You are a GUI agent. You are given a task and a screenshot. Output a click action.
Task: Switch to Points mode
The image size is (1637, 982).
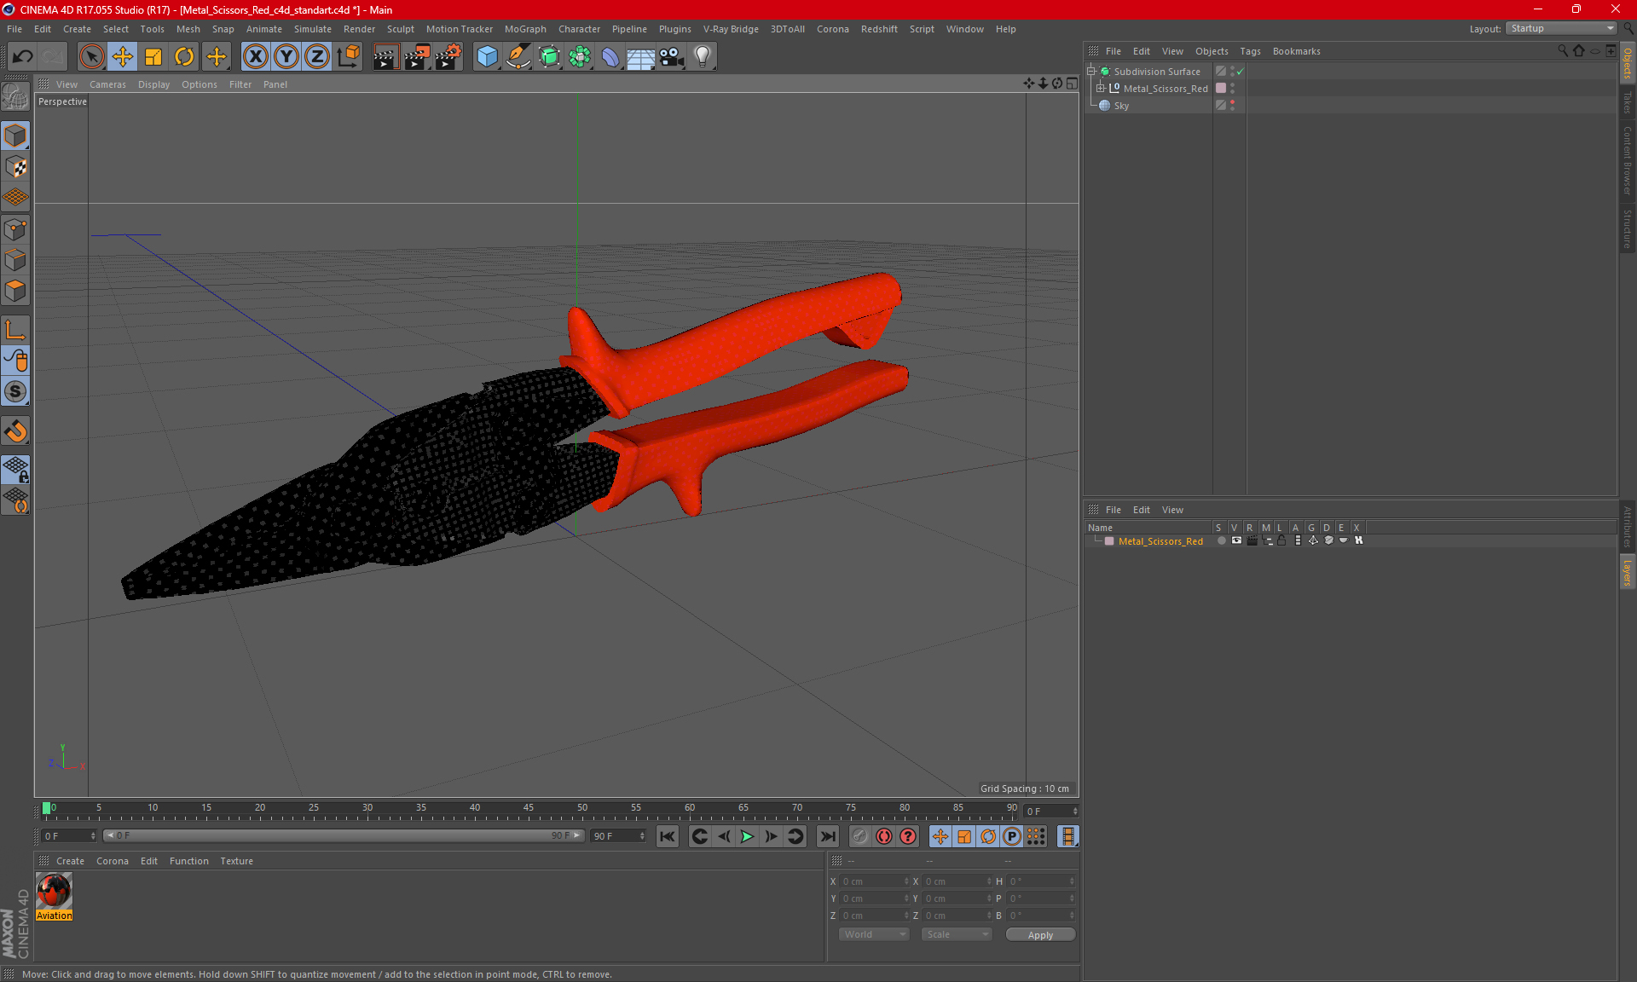tap(15, 229)
